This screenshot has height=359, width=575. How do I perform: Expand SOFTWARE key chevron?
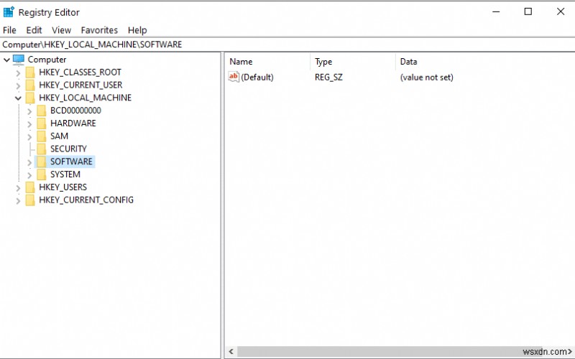[x=29, y=162]
